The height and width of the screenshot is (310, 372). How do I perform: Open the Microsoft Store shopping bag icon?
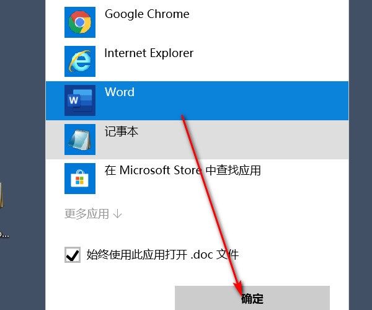pos(80,179)
